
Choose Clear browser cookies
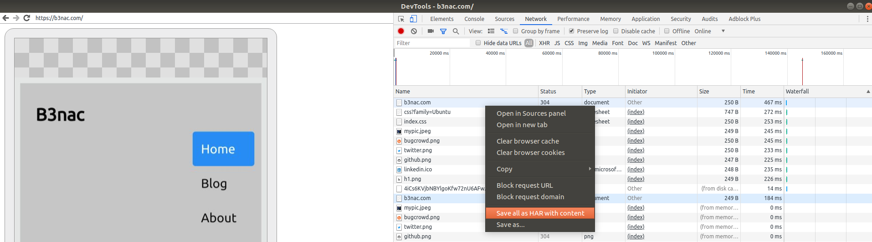(x=540, y=153)
